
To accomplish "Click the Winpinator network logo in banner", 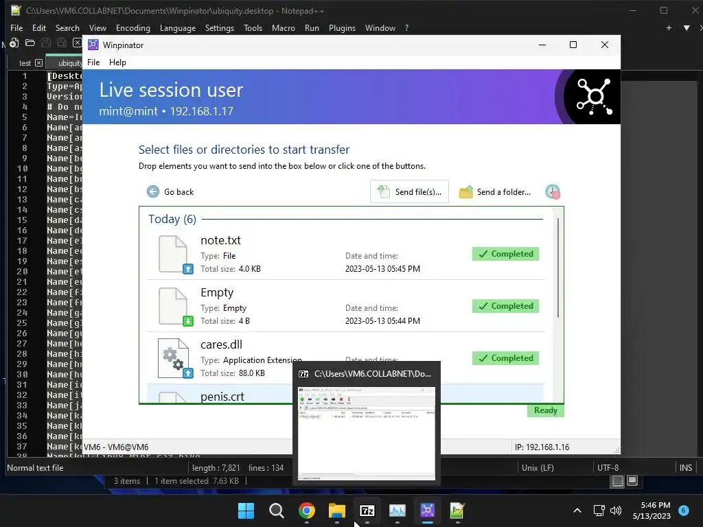I will coord(594,96).
